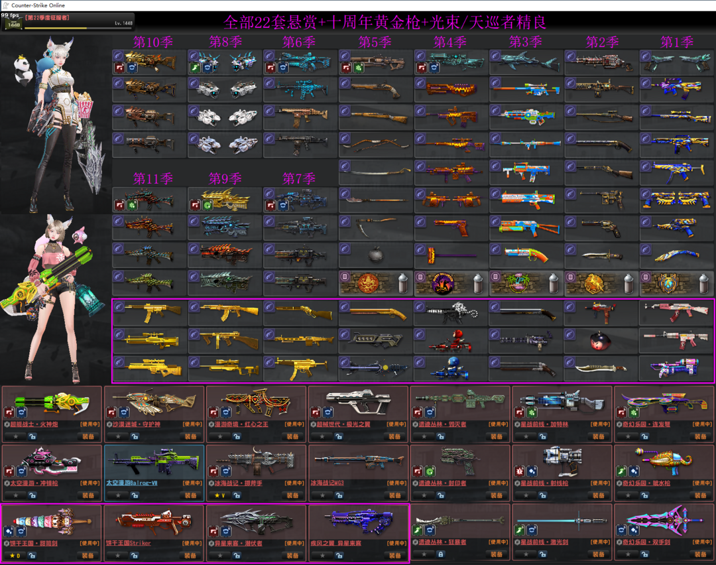The width and height of the screenshot is (716, 565).
Task: Click the [第22季度征服者] title text
Action: [48, 18]
